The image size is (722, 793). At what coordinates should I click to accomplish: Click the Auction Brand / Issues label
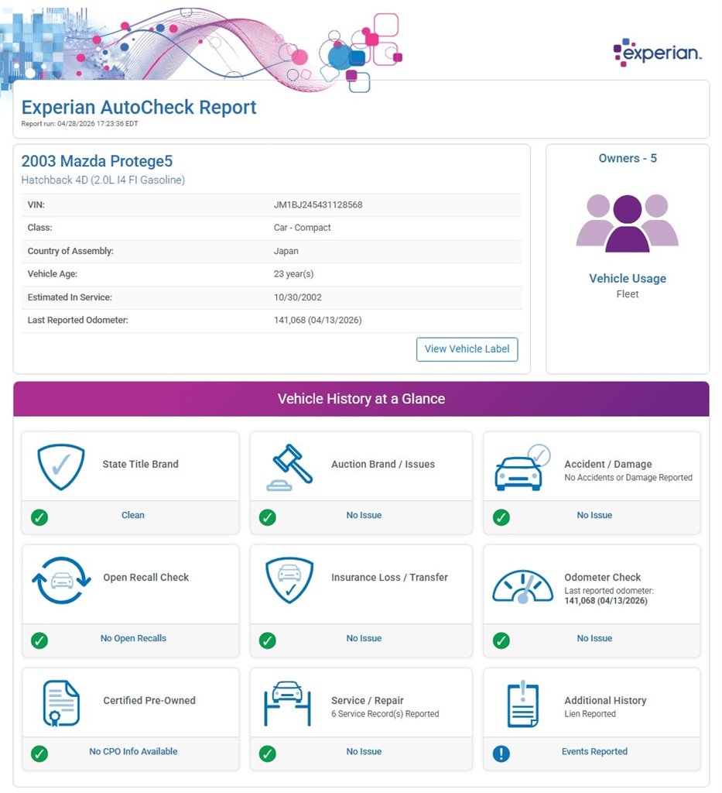tap(383, 465)
